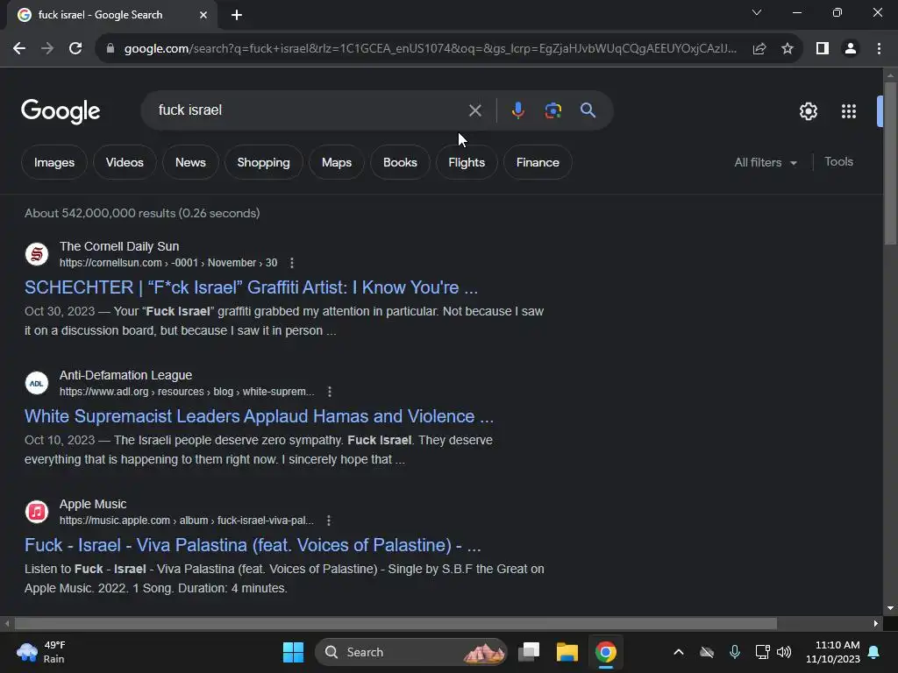Viewport: 898px width, 673px height.
Task: Click the Chrome address bar URL
Action: click(430, 49)
